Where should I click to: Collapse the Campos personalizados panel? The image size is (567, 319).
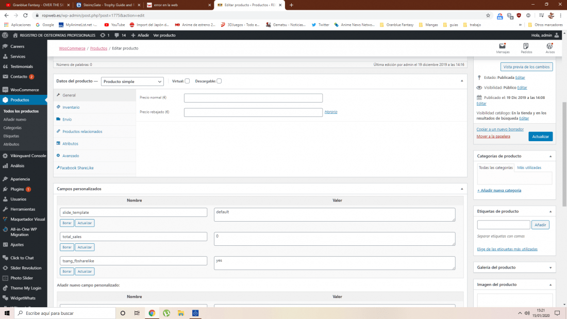(462, 189)
